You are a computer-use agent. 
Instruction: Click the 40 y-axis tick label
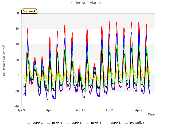pyautogui.click(x=17, y=45)
